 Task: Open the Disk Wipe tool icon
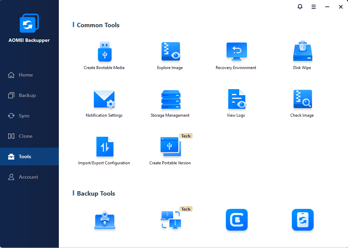[302, 51]
